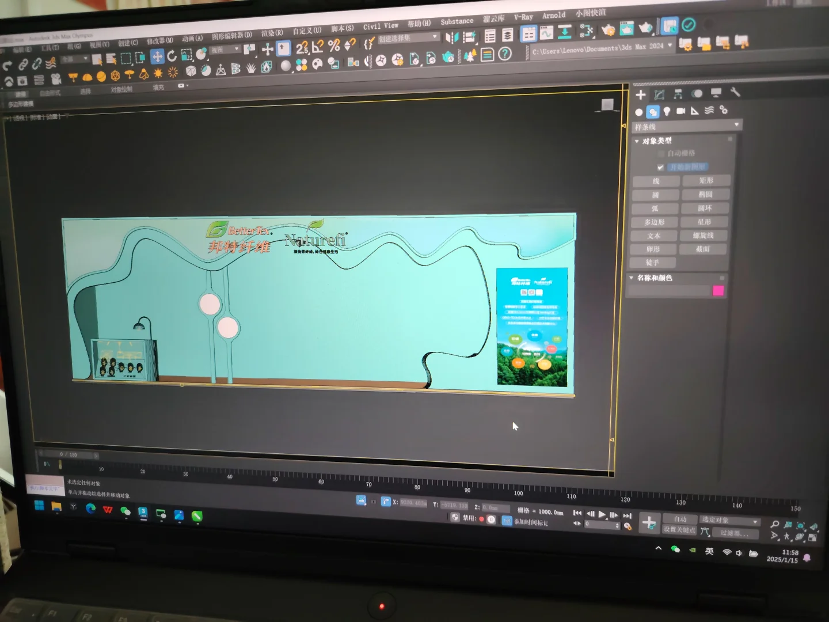Toggle the 设置关键点 mode button
829x622 pixels.
[679, 529]
